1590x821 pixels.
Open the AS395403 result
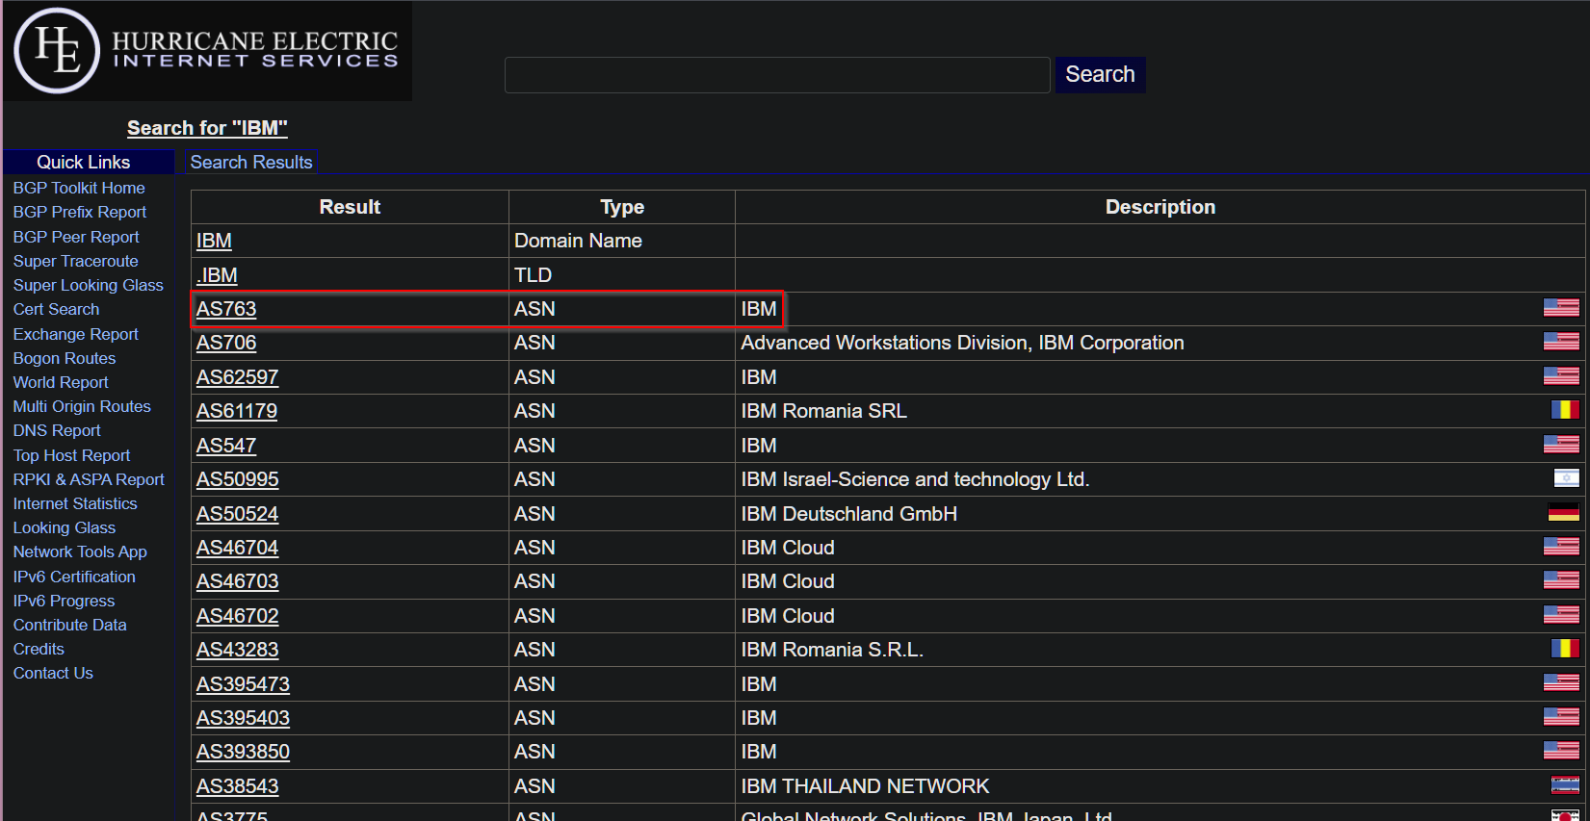(x=243, y=718)
